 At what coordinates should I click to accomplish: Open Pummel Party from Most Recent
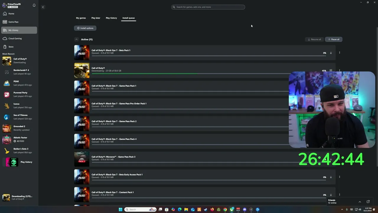[19, 94]
